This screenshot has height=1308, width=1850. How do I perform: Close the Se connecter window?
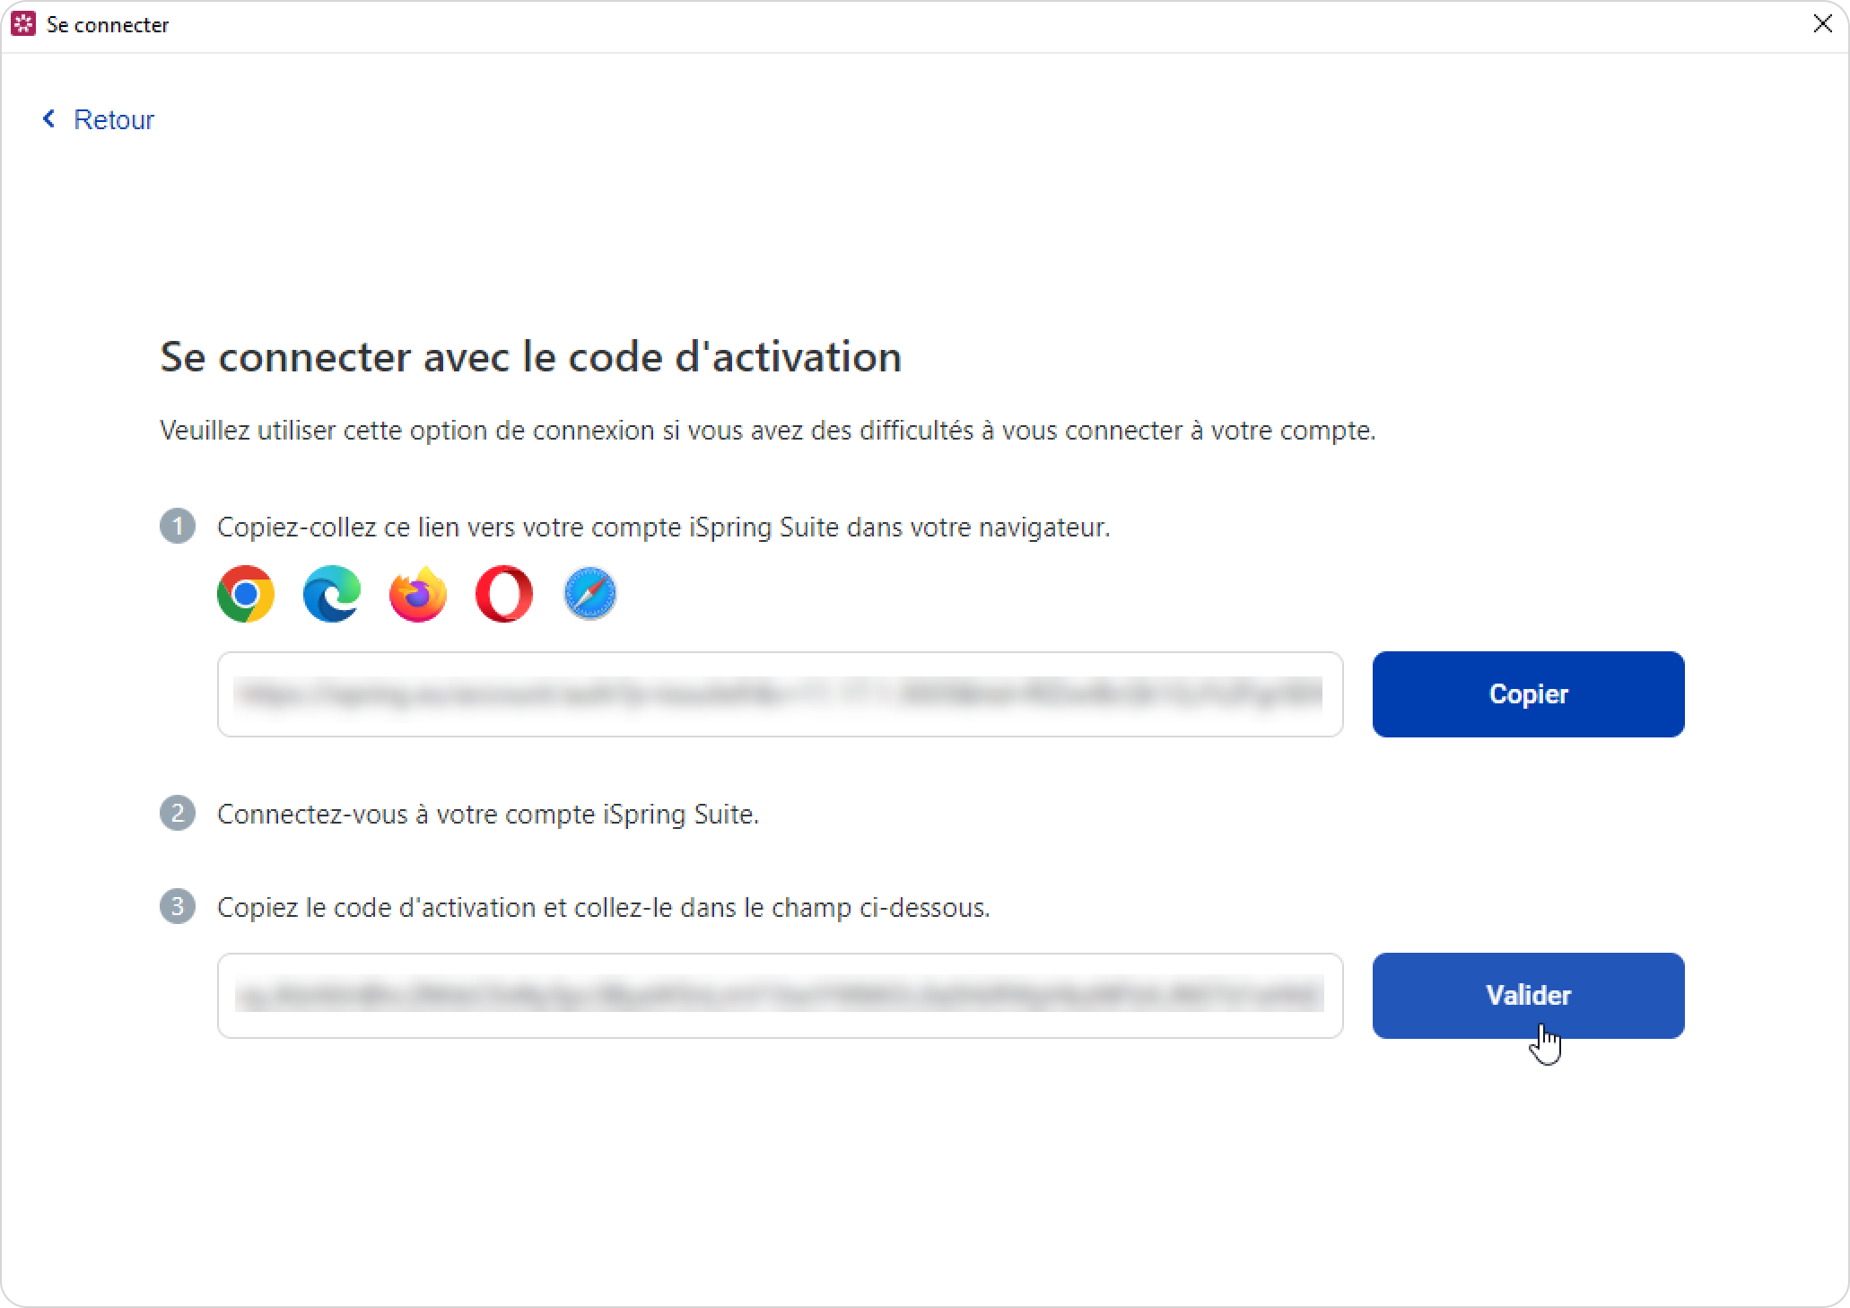click(x=1822, y=24)
